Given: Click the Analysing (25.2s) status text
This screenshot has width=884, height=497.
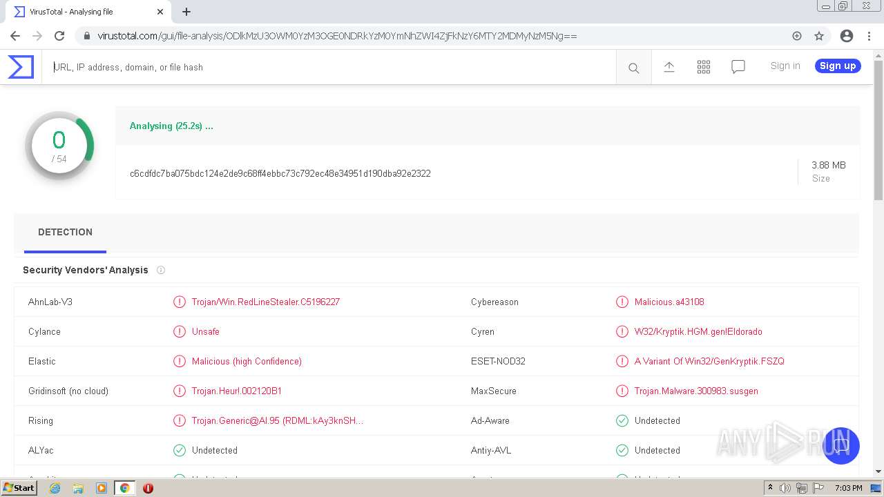Looking at the screenshot, I should [171, 126].
